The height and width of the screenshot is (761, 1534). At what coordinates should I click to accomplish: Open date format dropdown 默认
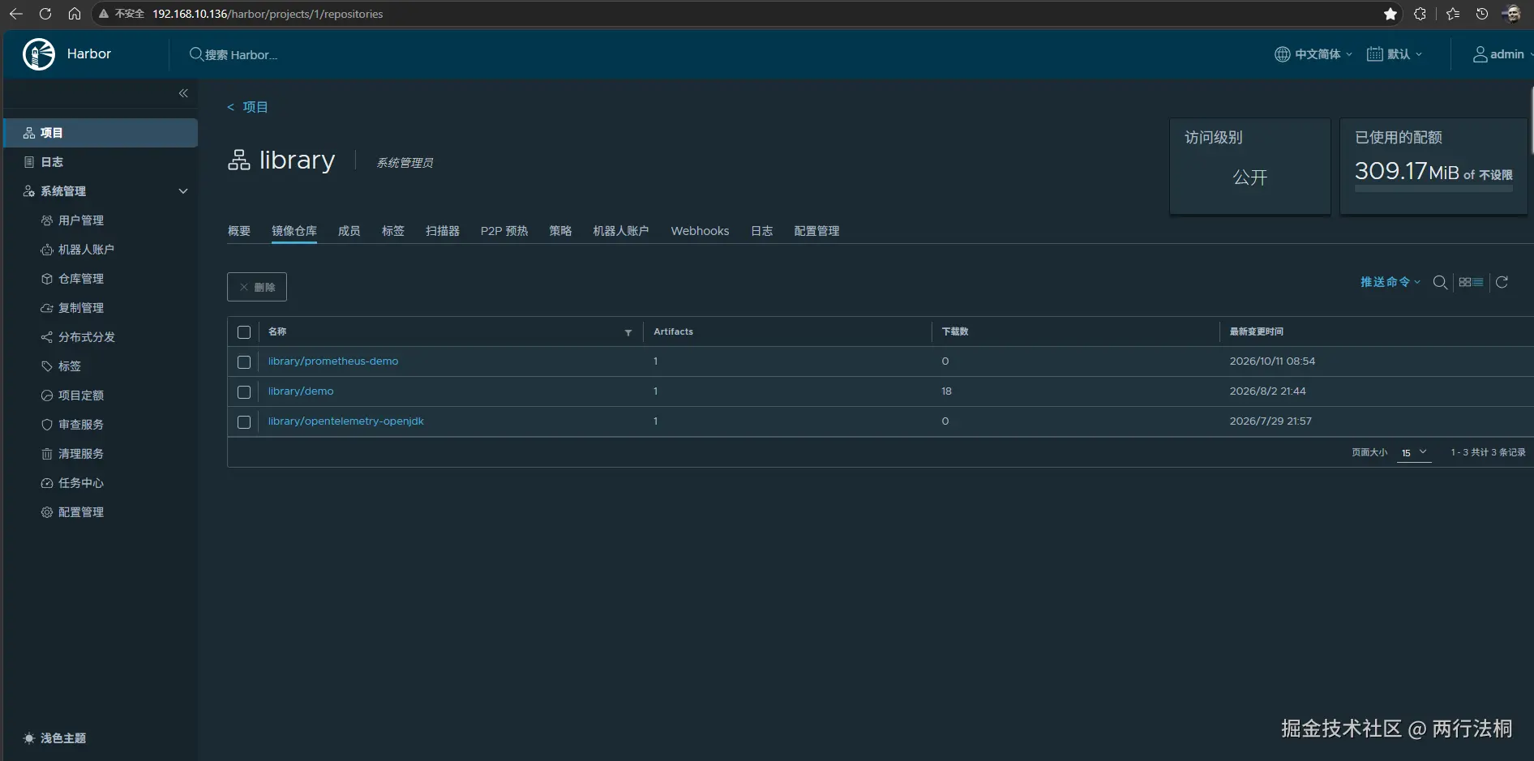point(1395,54)
